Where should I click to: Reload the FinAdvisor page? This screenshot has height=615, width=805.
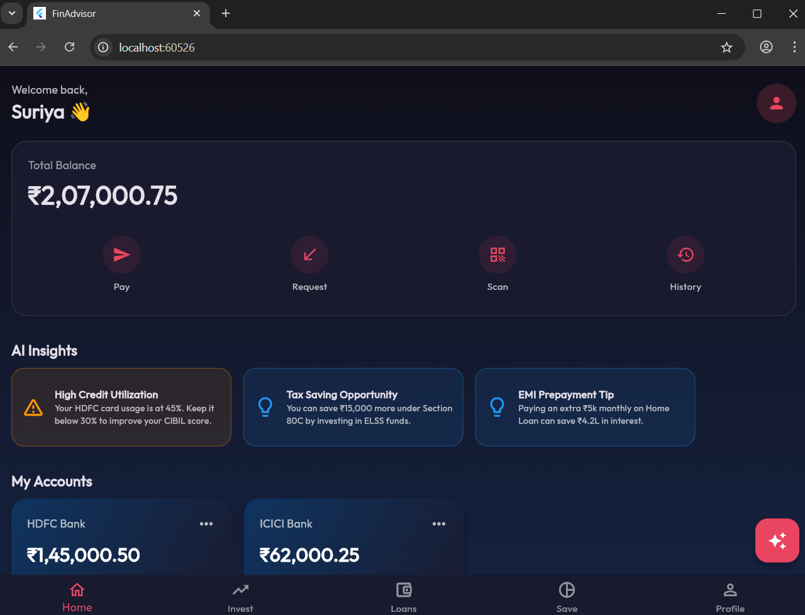(69, 47)
